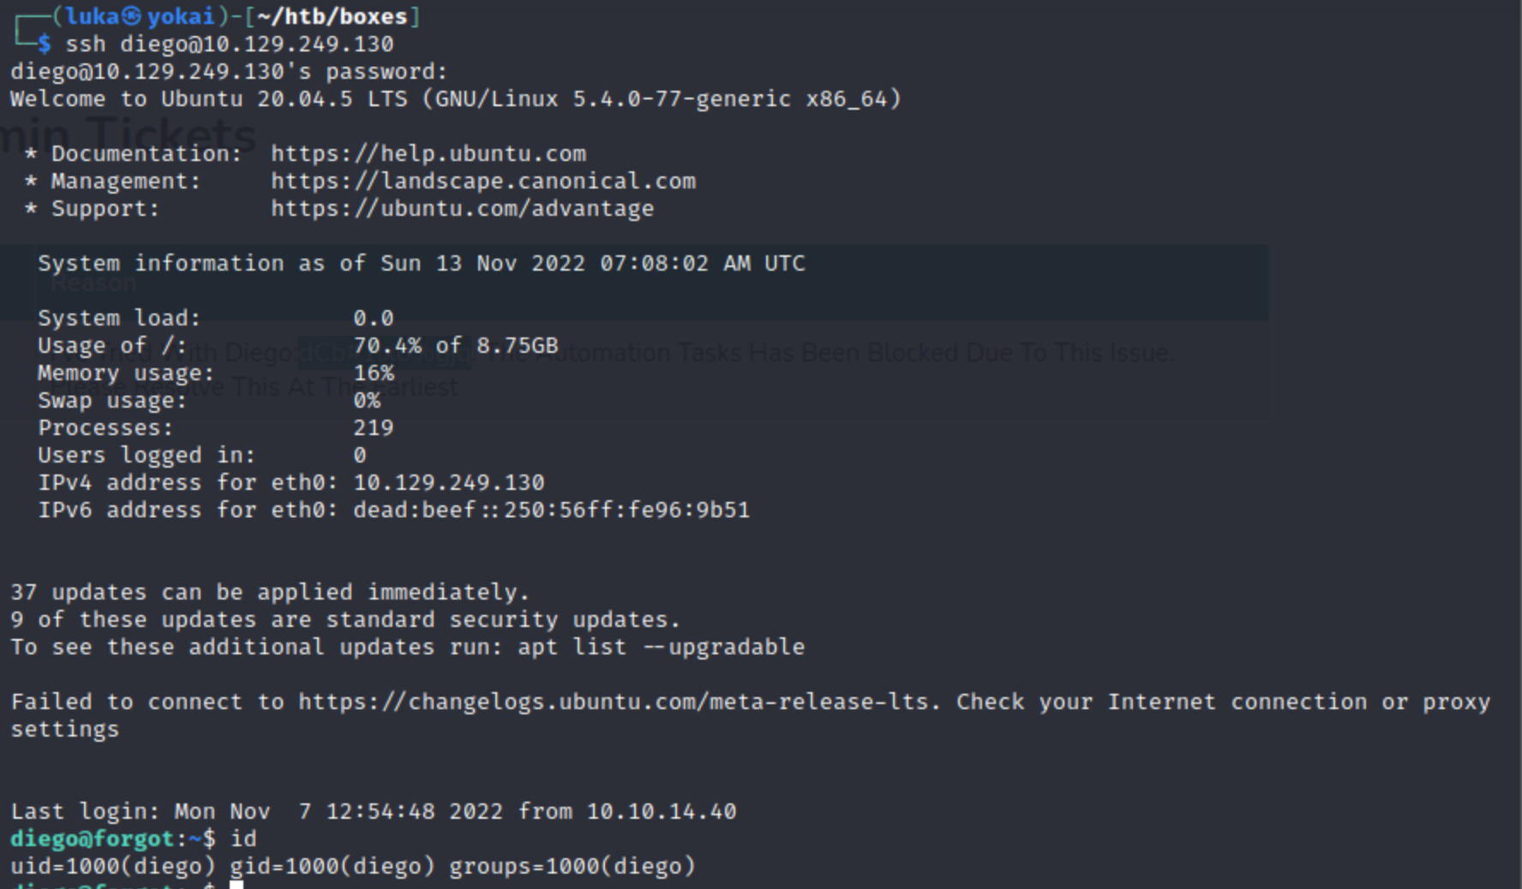Open the help.ubuntu.com documentation link

coord(428,154)
